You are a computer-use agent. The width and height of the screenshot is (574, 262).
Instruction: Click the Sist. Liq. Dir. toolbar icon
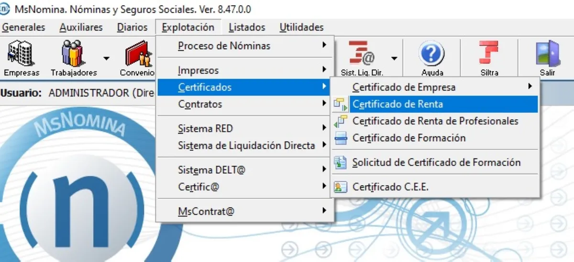[x=362, y=58]
